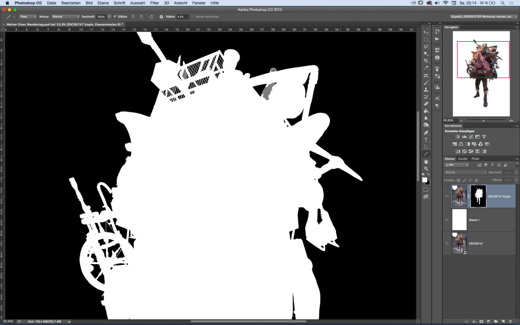Toggle Quick Mask mode icon

(426, 189)
